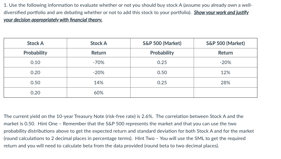This screenshot has height=159, width=281.
Task: Select the 60% return cell
Action: tap(99, 93)
